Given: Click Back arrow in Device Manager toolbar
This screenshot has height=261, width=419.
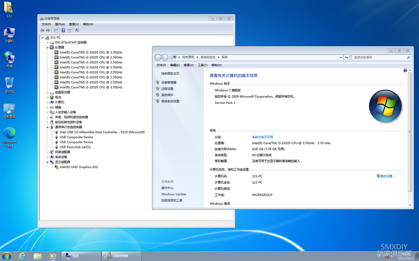Looking at the screenshot, I should point(42,31).
